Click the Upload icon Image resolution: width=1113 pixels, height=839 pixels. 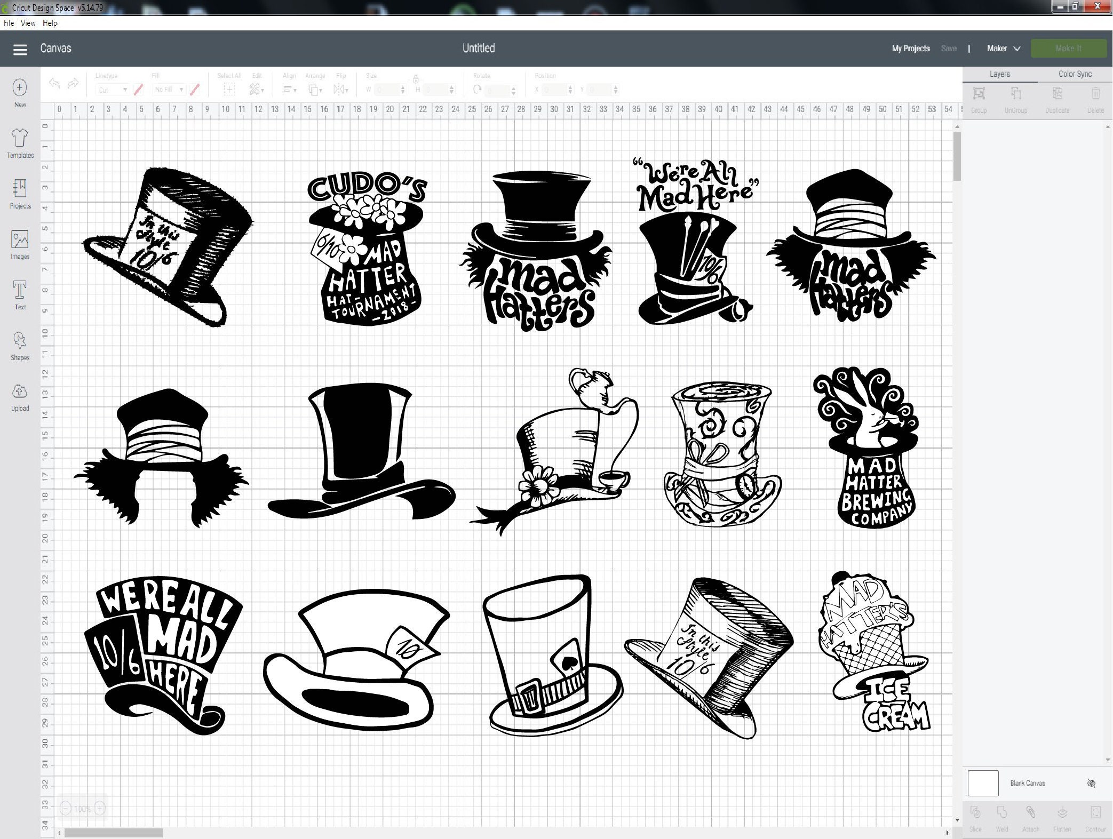pos(20,394)
